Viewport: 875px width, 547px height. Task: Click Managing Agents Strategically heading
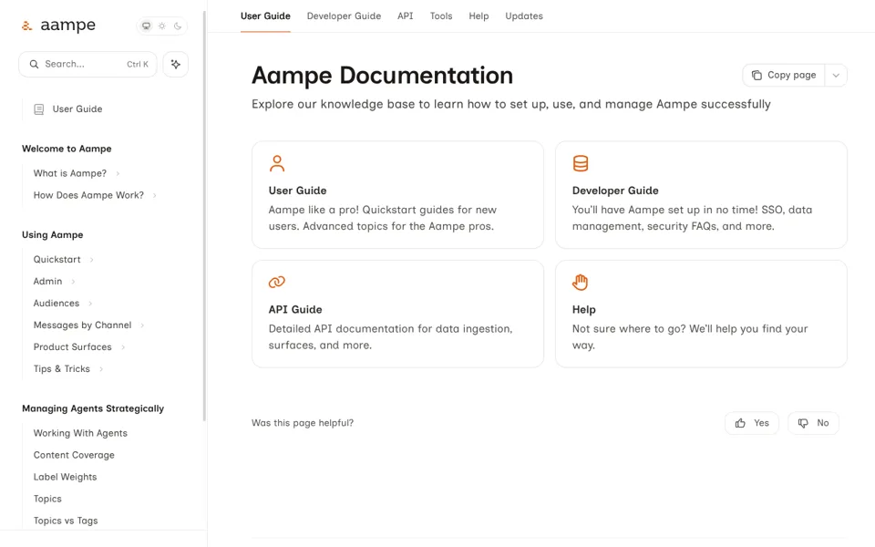point(93,408)
